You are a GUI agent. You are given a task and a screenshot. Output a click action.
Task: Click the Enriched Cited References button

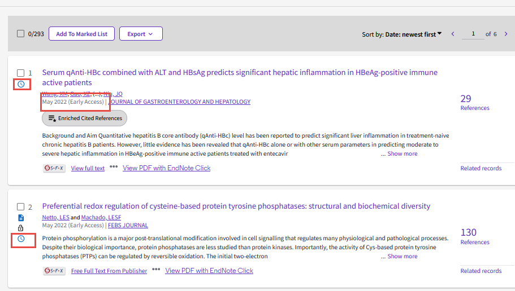(x=85, y=118)
